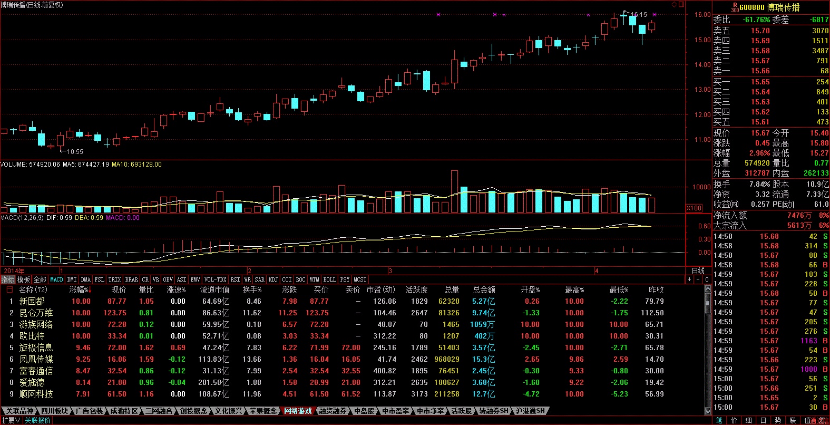830x425 pixels.
Task: Click the stock list scrollbar thumb
Action: pos(708,304)
